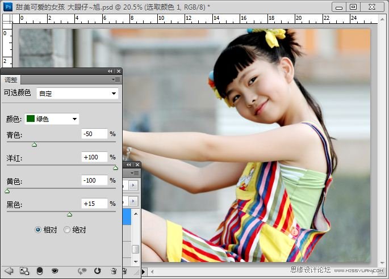The width and height of the screenshot is (389, 279).
Task: Click the 洋红 slider handle
Action: (115, 168)
